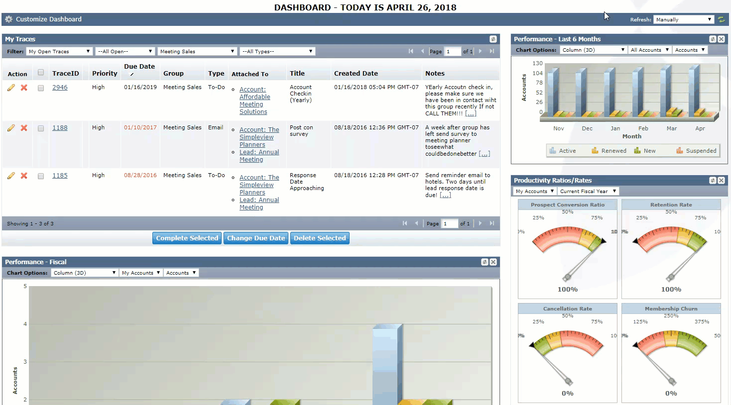
Task: Open the My Open Traces filter dropdown
Action: click(59, 51)
